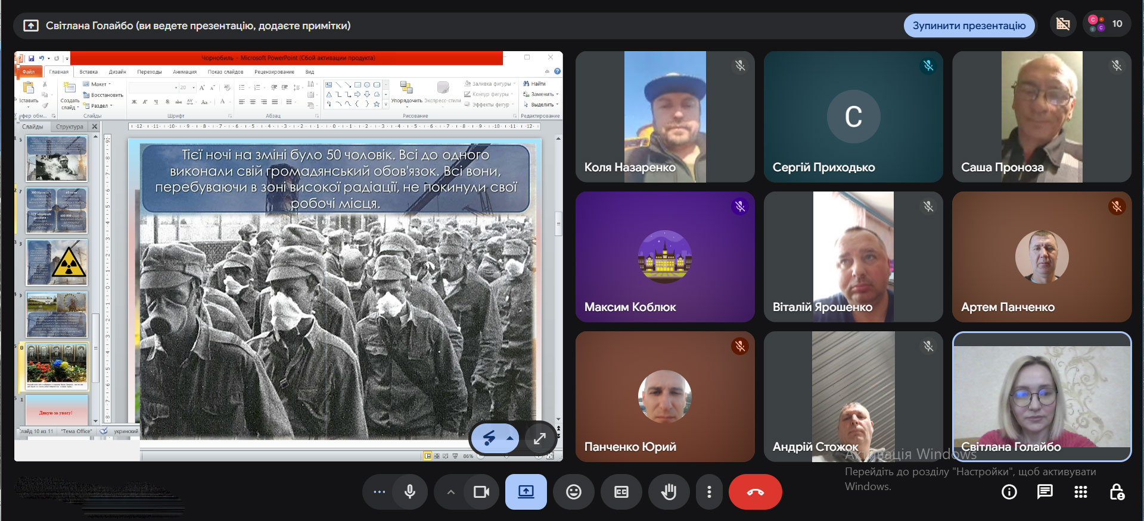The height and width of the screenshot is (521, 1144).
Task: Toggle bold (Ж) formatting
Action: tap(134, 102)
